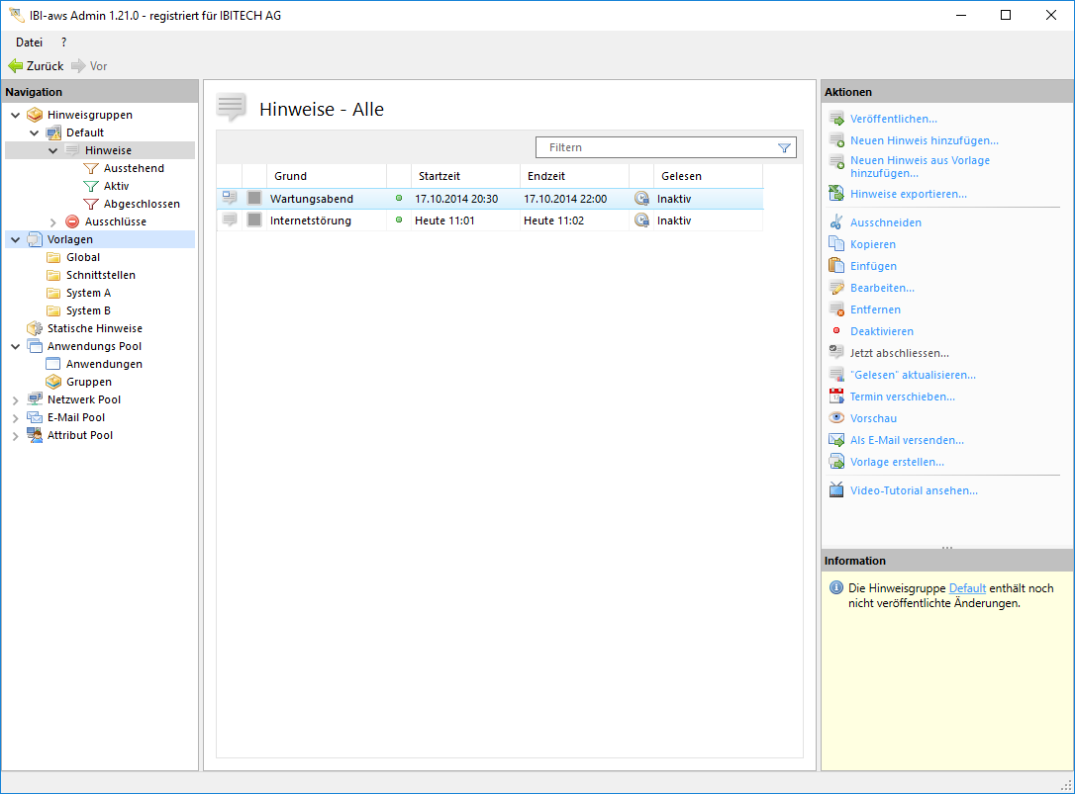Click the scissors Ausschneiden icon

pos(836,222)
